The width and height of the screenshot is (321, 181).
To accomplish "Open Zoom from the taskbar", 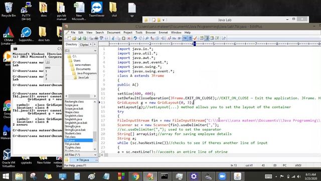I will (222, 176).
